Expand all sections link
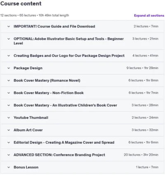The height and width of the screenshot is (175, 165). (x=149, y=16)
